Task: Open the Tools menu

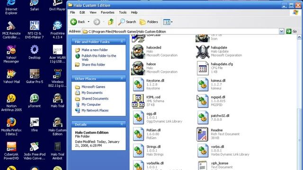Action: pyautogui.click(x=123, y=12)
